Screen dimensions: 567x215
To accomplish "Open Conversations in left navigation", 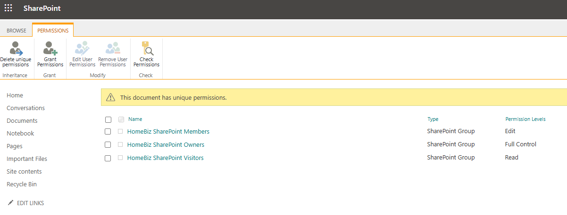I will (x=25, y=108).
